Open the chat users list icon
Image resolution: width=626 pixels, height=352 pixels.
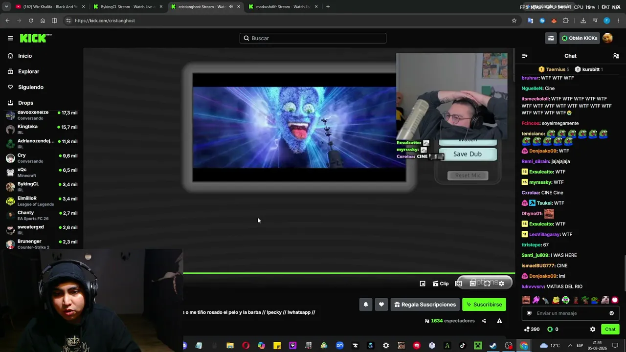click(616, 56)
